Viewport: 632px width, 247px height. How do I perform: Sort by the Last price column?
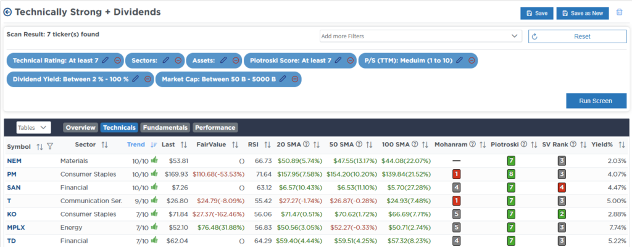coord(183,144)
